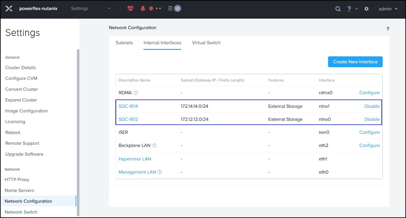406x218 pixels.
Task: Click the eth1 interface cell
Action: point(323,159)
